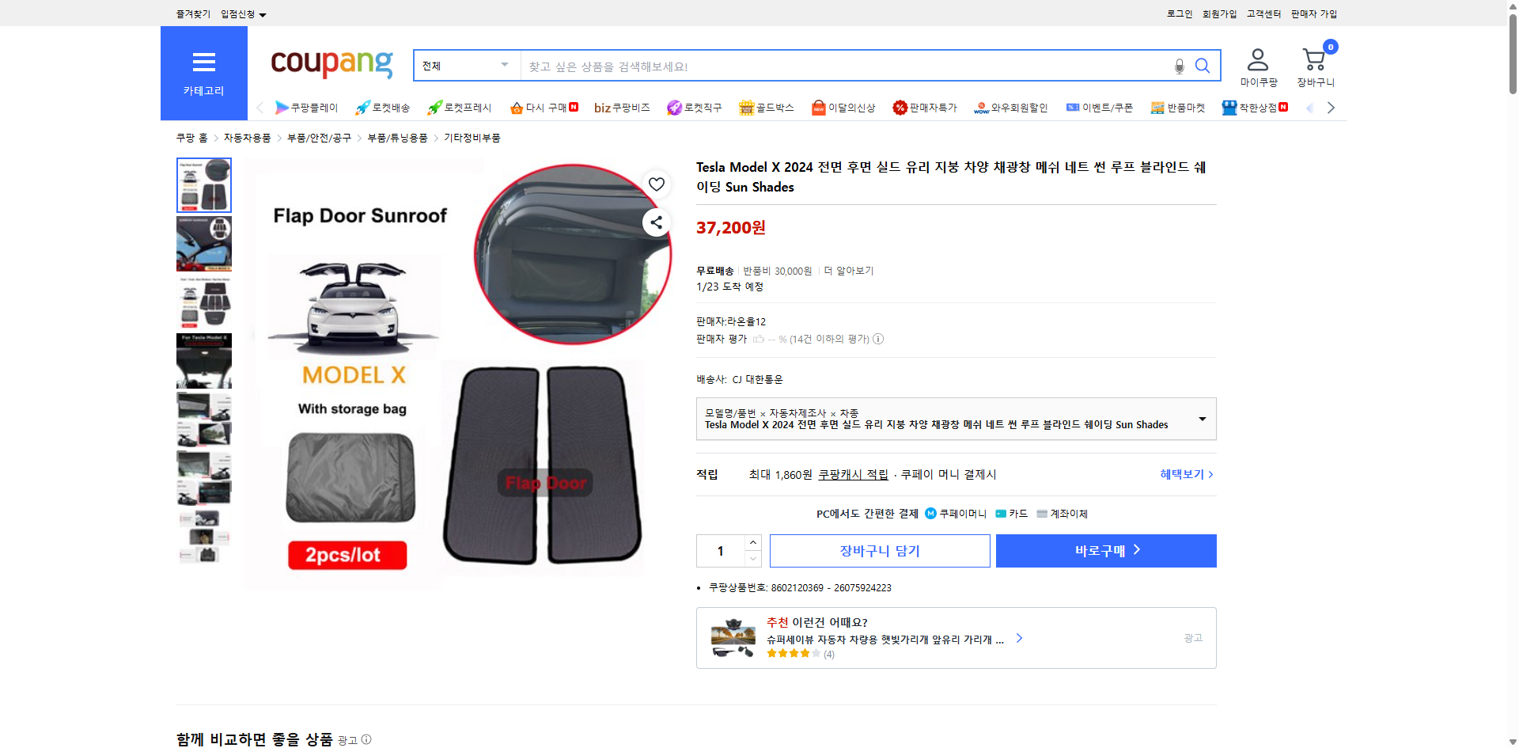Viewport: 1519px width, 748px height.
Task: Expand the 입점신청 dropdown arrow
Action: pos(263,13)
